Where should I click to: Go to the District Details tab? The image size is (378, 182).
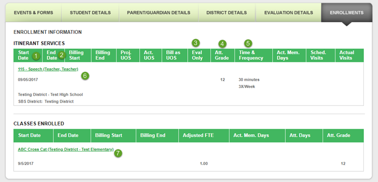tap(227, 13)
